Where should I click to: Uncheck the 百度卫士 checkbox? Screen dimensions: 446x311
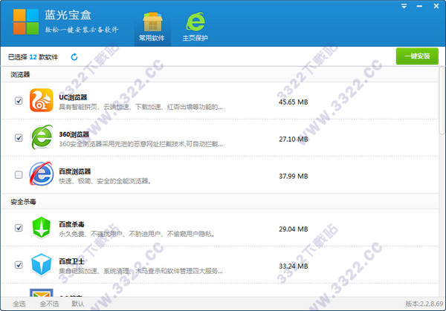tap(19, 265)
